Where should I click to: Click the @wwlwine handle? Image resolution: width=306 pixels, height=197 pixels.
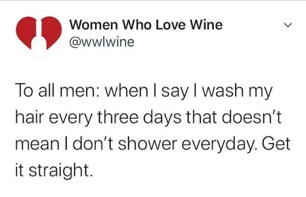99,41
